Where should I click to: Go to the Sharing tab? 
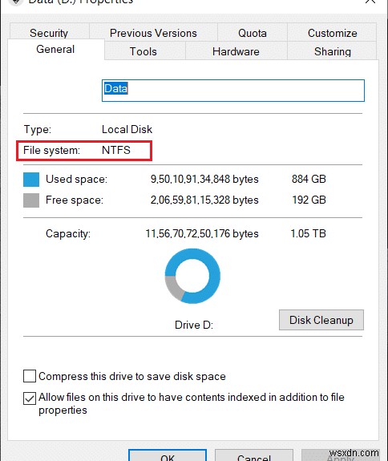[332, 51]
